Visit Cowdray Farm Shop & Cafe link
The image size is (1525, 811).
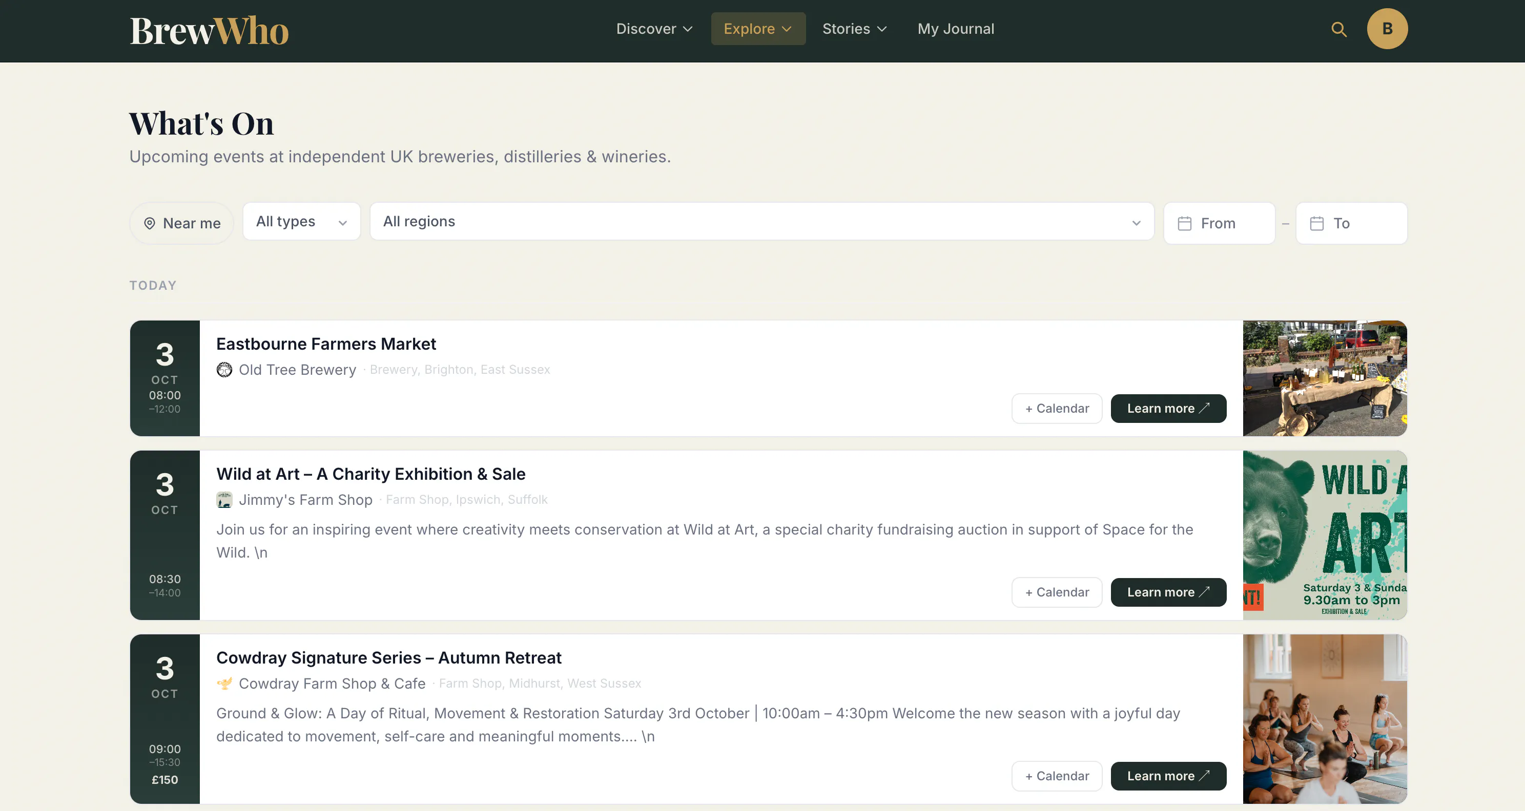click(332, 684)
